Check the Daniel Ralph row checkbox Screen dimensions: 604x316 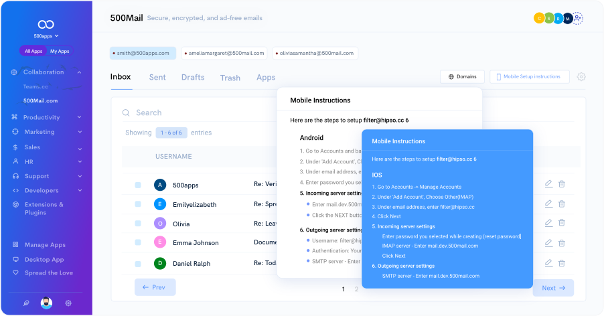click(138, 264)
